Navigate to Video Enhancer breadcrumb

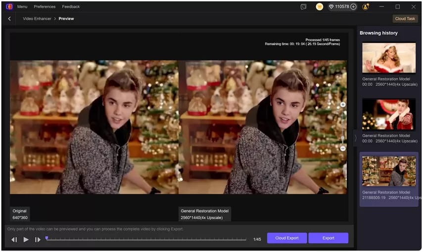[x=37, y=19]
